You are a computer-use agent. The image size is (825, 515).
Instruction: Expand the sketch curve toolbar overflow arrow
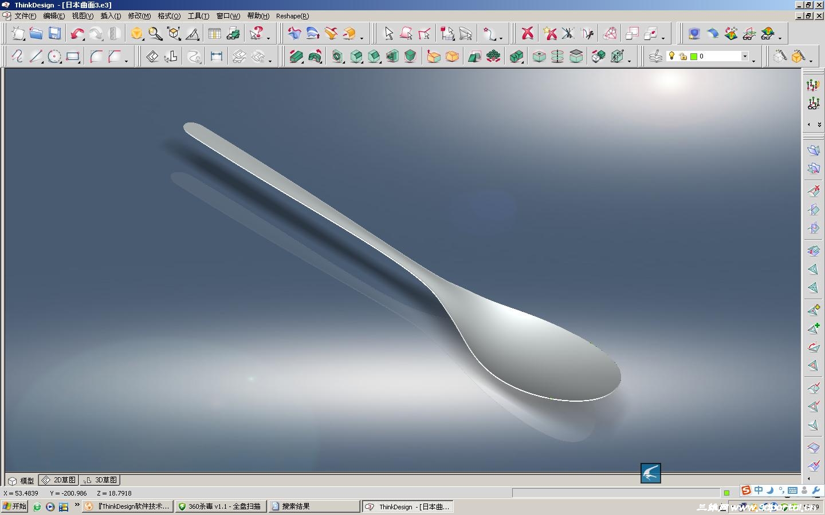pos(127,61)
